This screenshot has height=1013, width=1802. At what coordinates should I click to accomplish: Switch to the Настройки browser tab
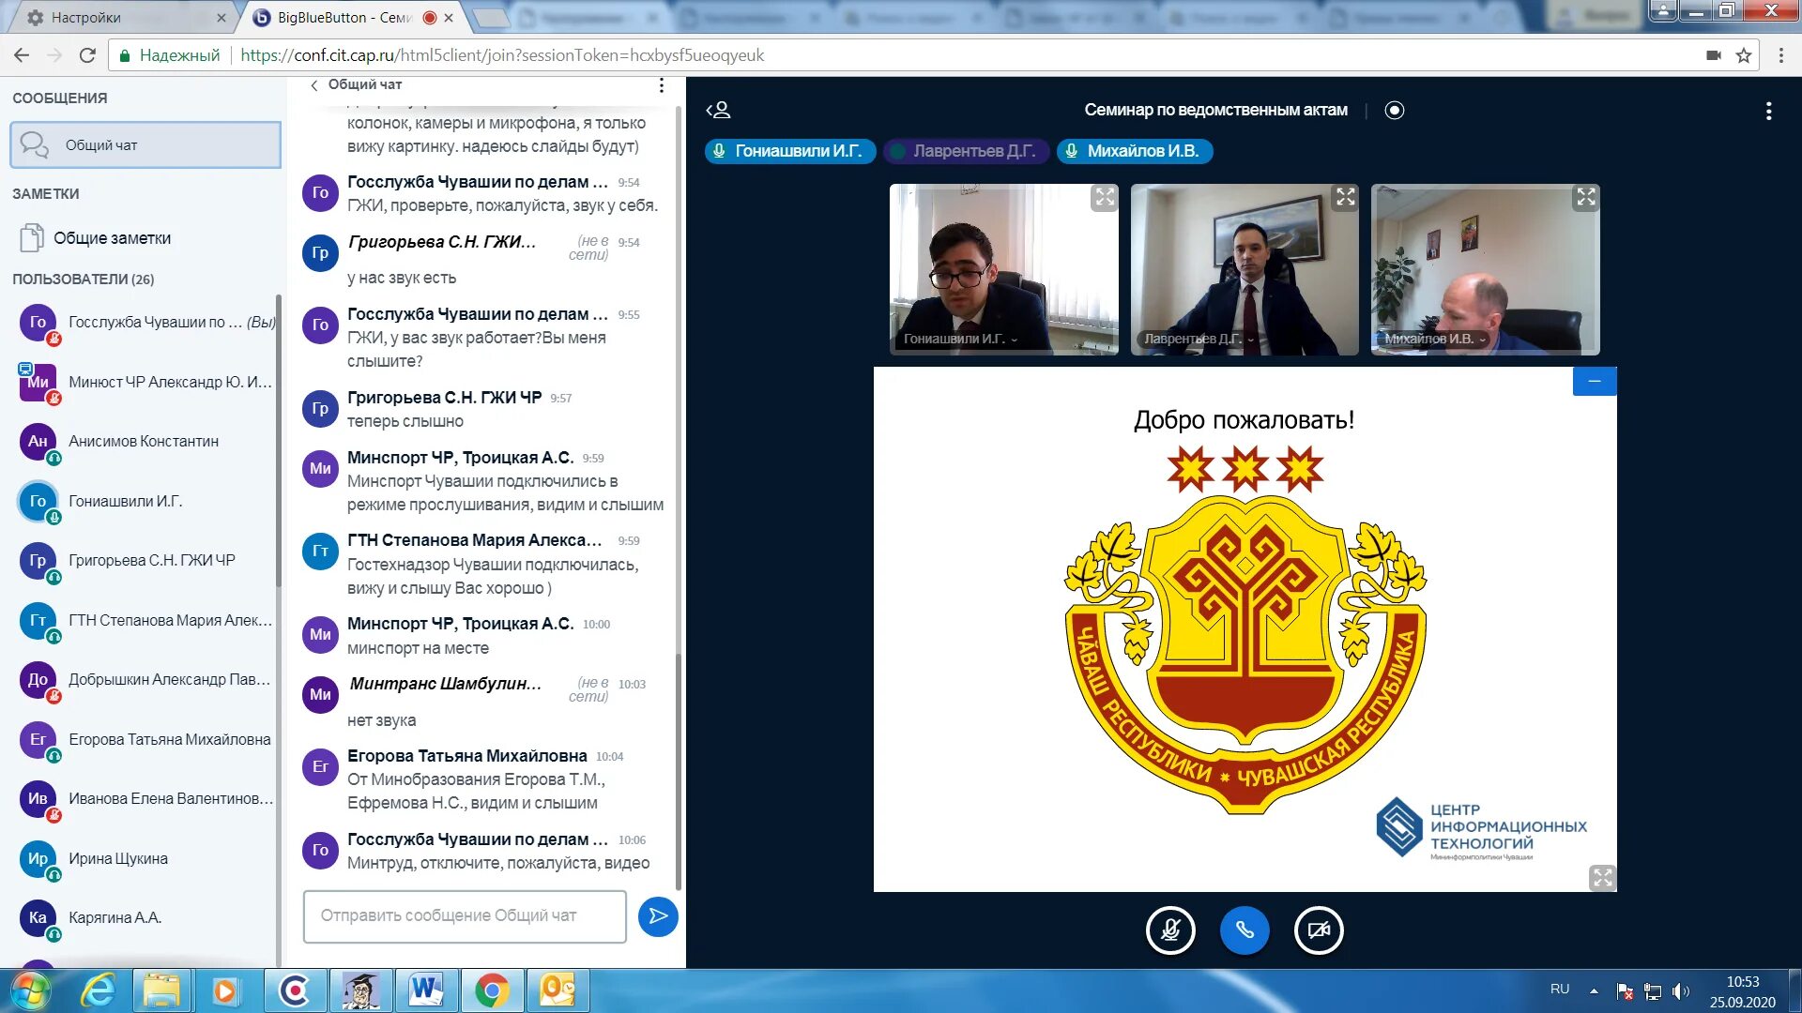tap(122, 17)
